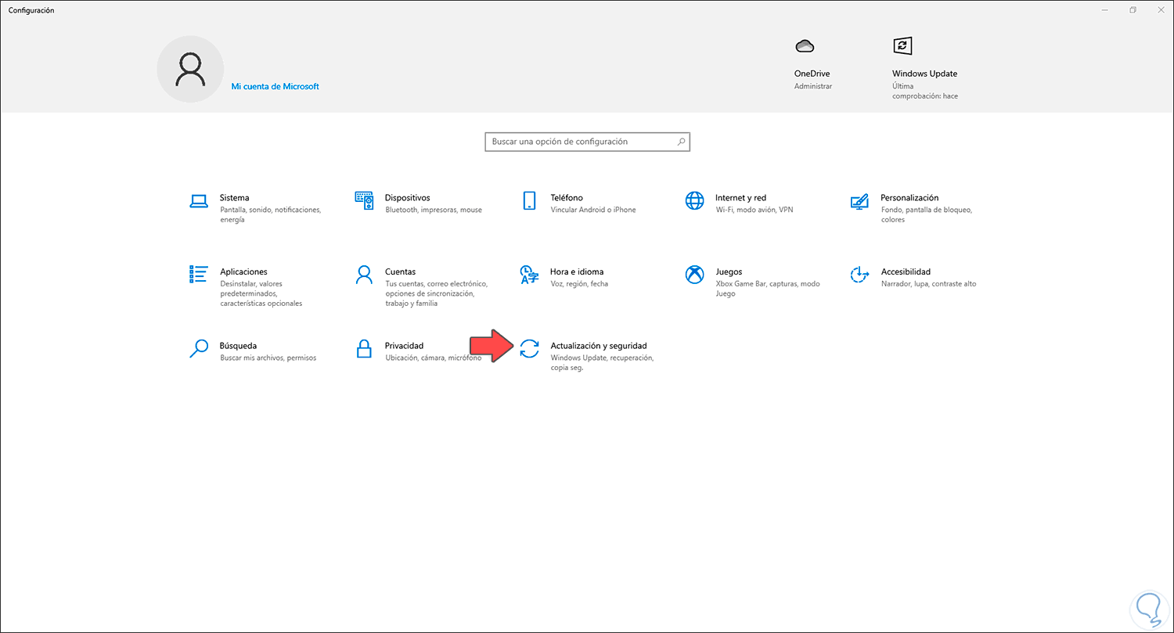Viewport: 1174px width, 633px height.
Task: Click the OneDrive cloud icon
Action: (805, 46)
